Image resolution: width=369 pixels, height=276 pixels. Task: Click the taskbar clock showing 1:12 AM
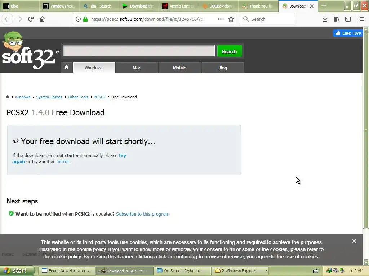pos(356,271)
